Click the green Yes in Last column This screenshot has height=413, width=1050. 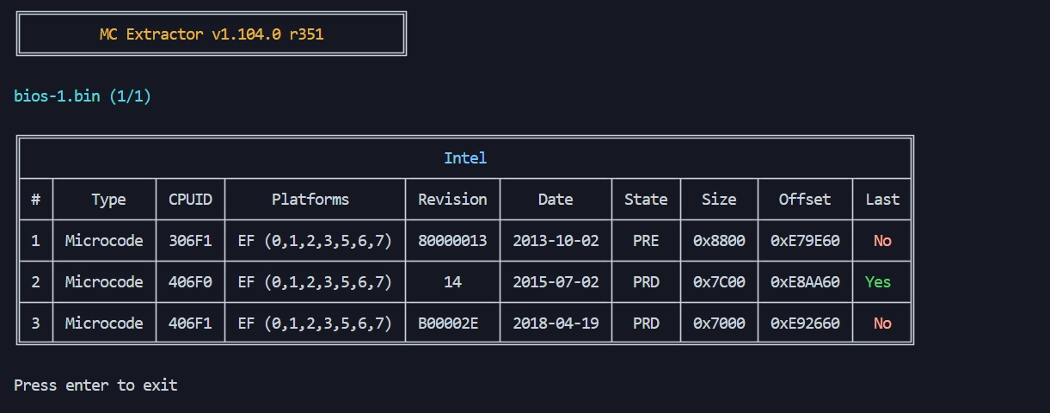(878, 282)
